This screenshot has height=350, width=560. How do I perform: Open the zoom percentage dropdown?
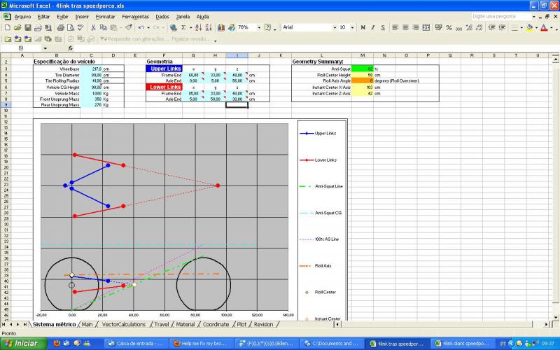[259, 27]
